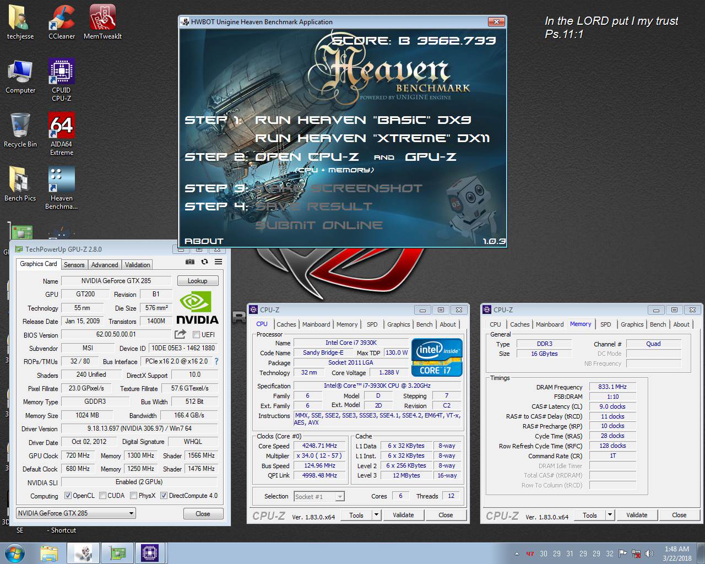This screenshot has width=705, height=564.
Task: Switch to the Sensors tab in GPU-Z
Action: click(x=74, y=265)
